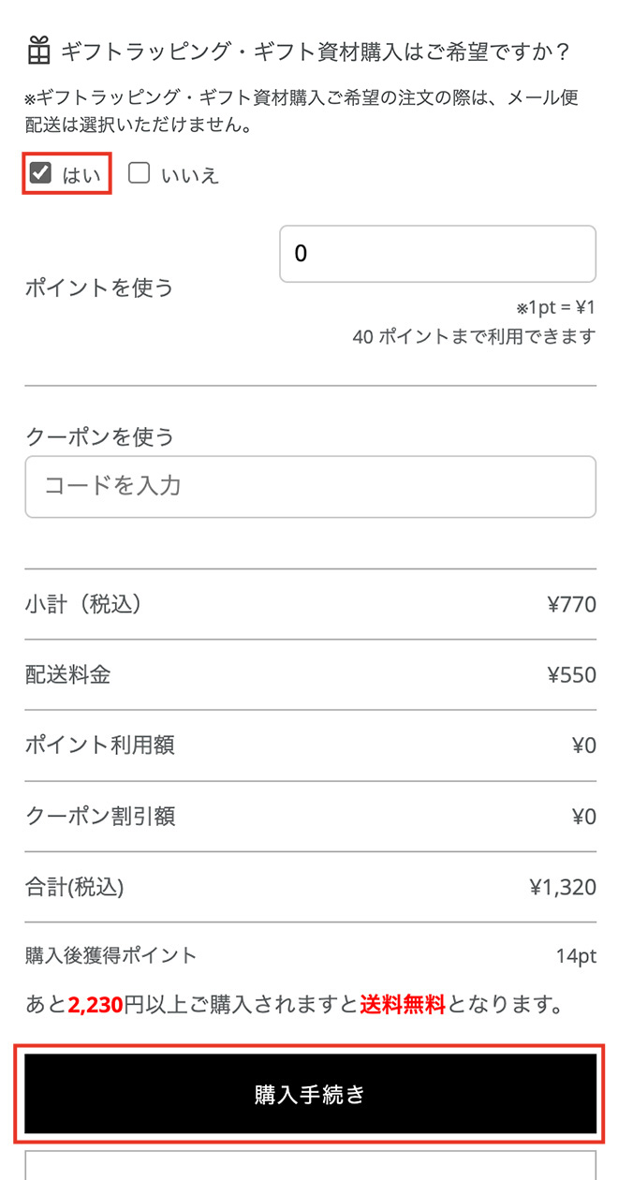Click the outlined button below 購入手続き
618x1180 pixels.
point(310,1166)
